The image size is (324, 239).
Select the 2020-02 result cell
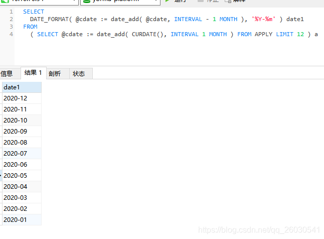click(22, 208)
